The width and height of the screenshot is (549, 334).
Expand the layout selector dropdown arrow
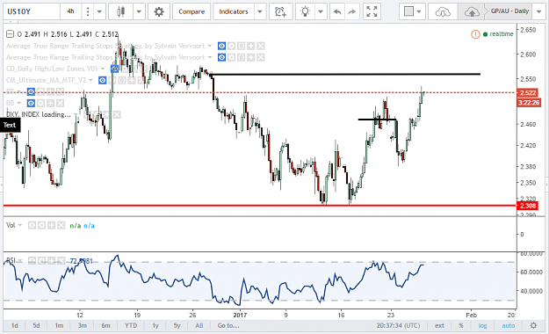click(x=419, y=11)
